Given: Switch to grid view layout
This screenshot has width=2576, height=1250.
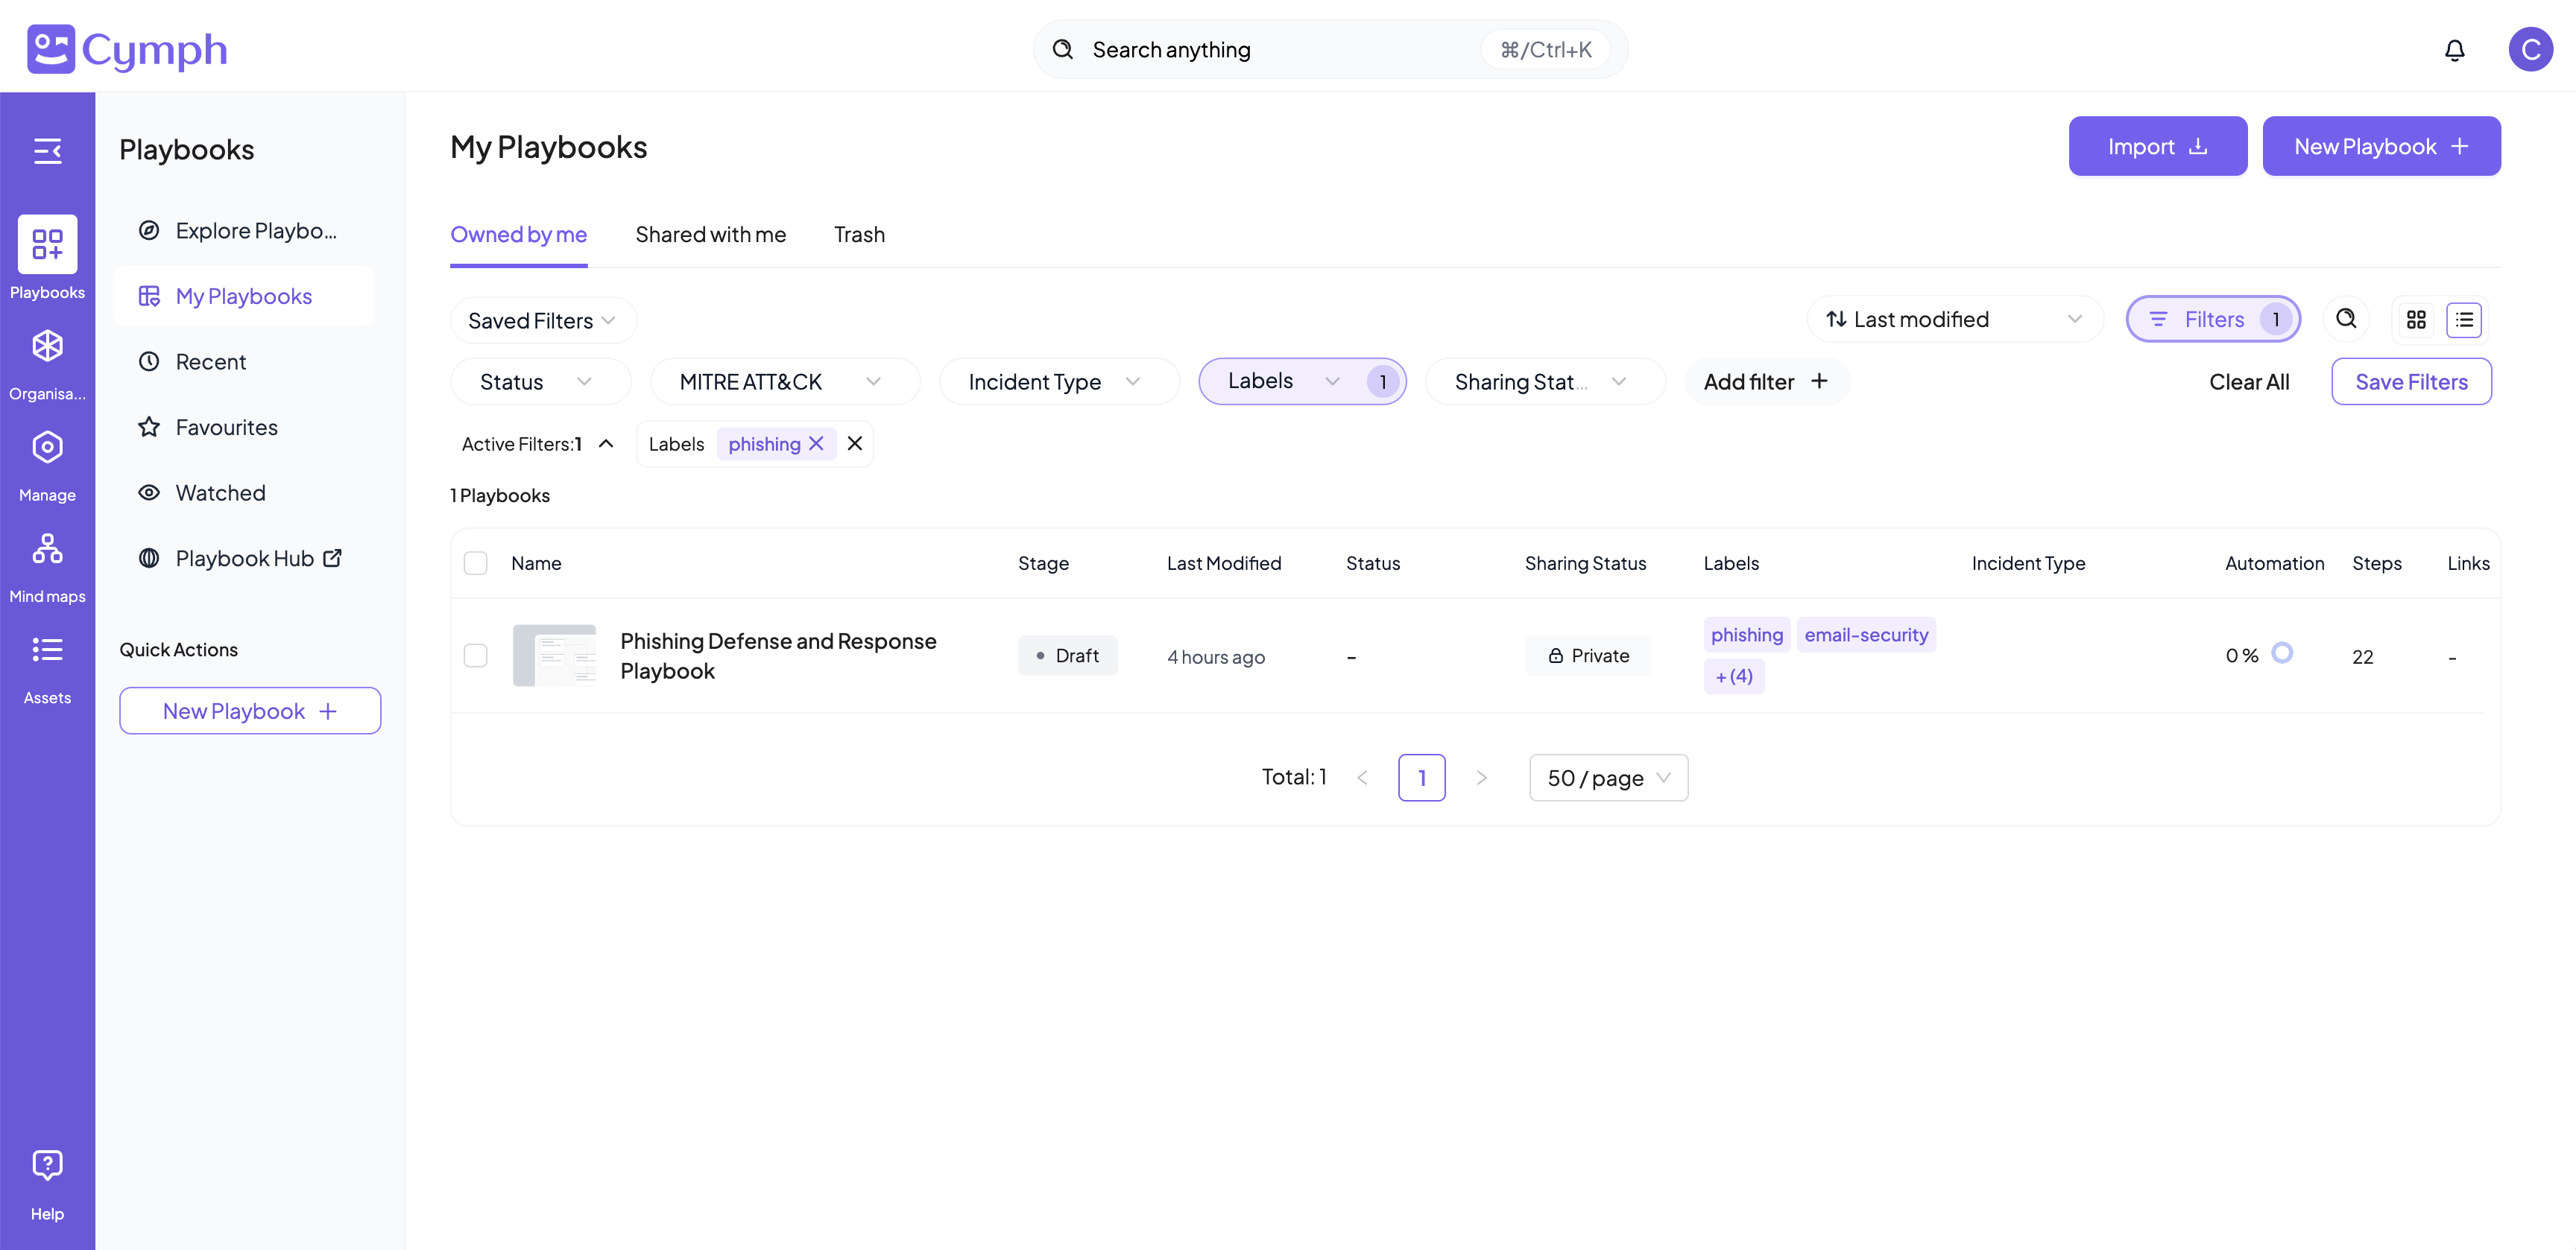Looking at the screenshot, I should tap(2416, 320).
